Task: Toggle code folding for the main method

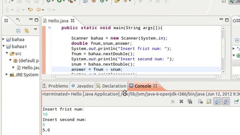Action: pyautogui.click(x=49, y=27)
